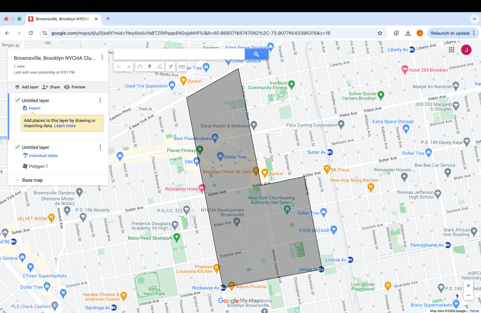Follow the Learn more link
Image resolution: width=481 pixels, height=313 pixels.
coord(65,126)
